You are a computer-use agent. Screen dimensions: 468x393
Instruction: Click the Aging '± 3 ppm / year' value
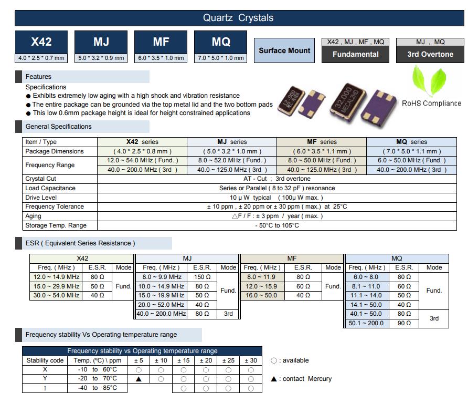[x=277, y=216]
